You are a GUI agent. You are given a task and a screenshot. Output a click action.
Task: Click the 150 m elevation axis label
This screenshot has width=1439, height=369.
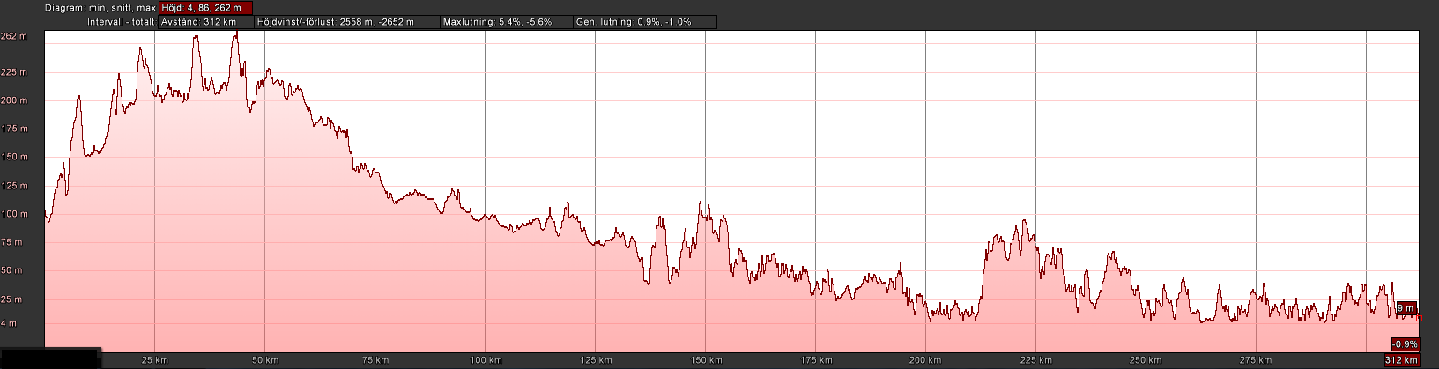coord(13,157)
